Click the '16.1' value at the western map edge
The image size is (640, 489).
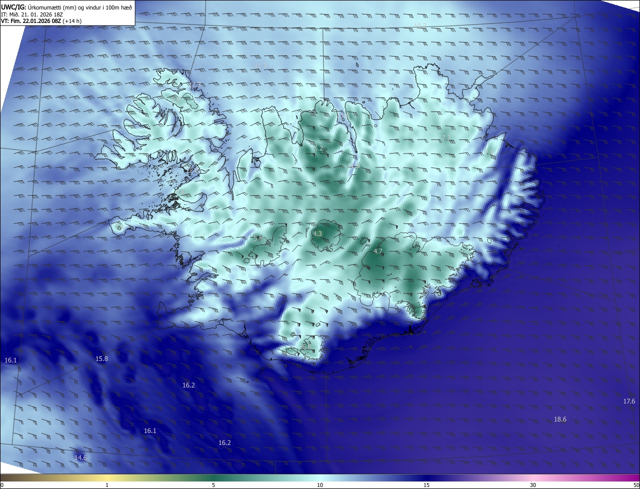[x=10, y=360]
